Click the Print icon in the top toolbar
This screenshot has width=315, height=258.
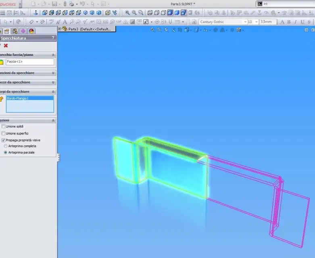(71, 4)
